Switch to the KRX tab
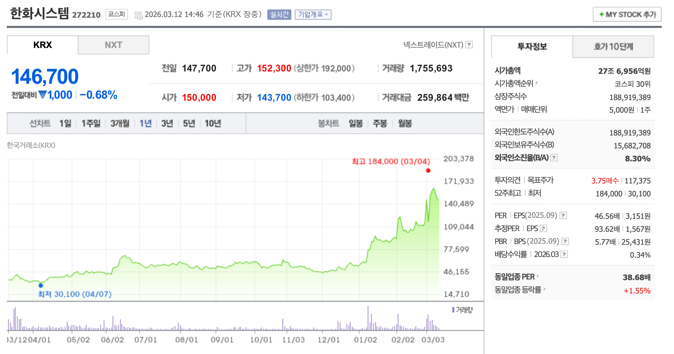The height and width of the screenshot is (354, 674). (43, 45)
